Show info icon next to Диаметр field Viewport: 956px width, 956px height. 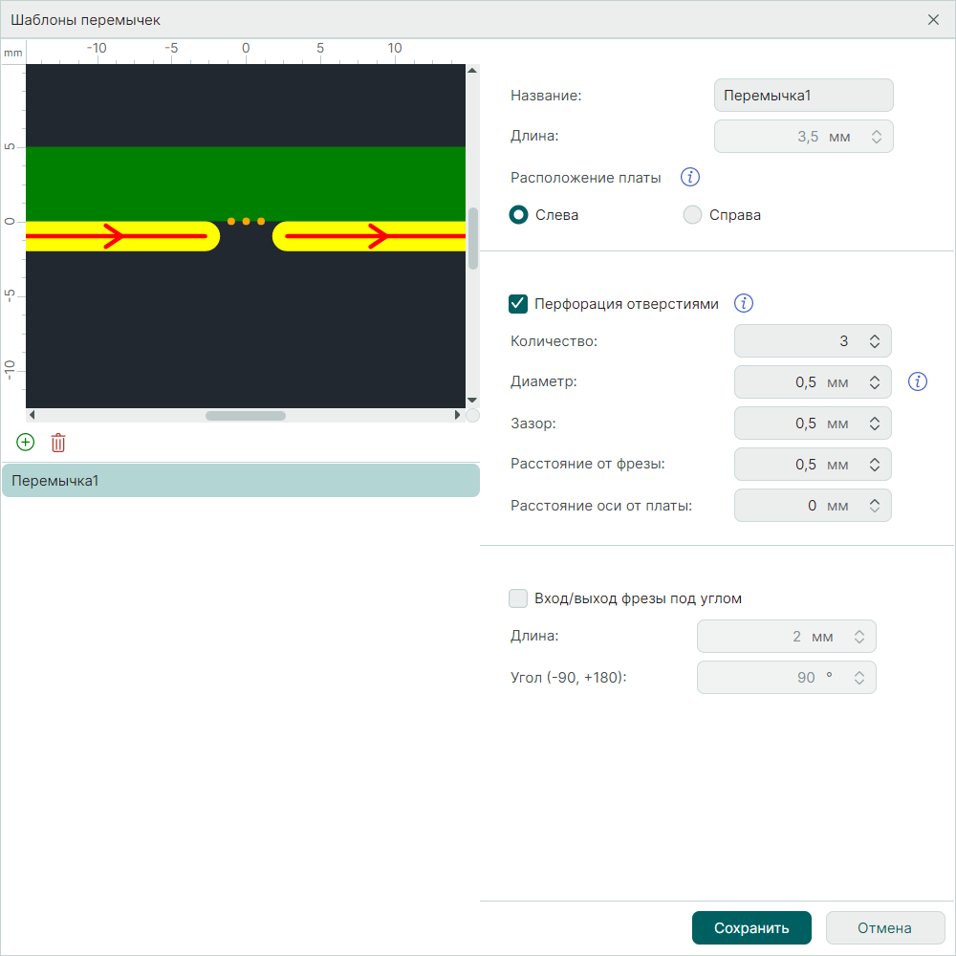(x=917, y=381)
